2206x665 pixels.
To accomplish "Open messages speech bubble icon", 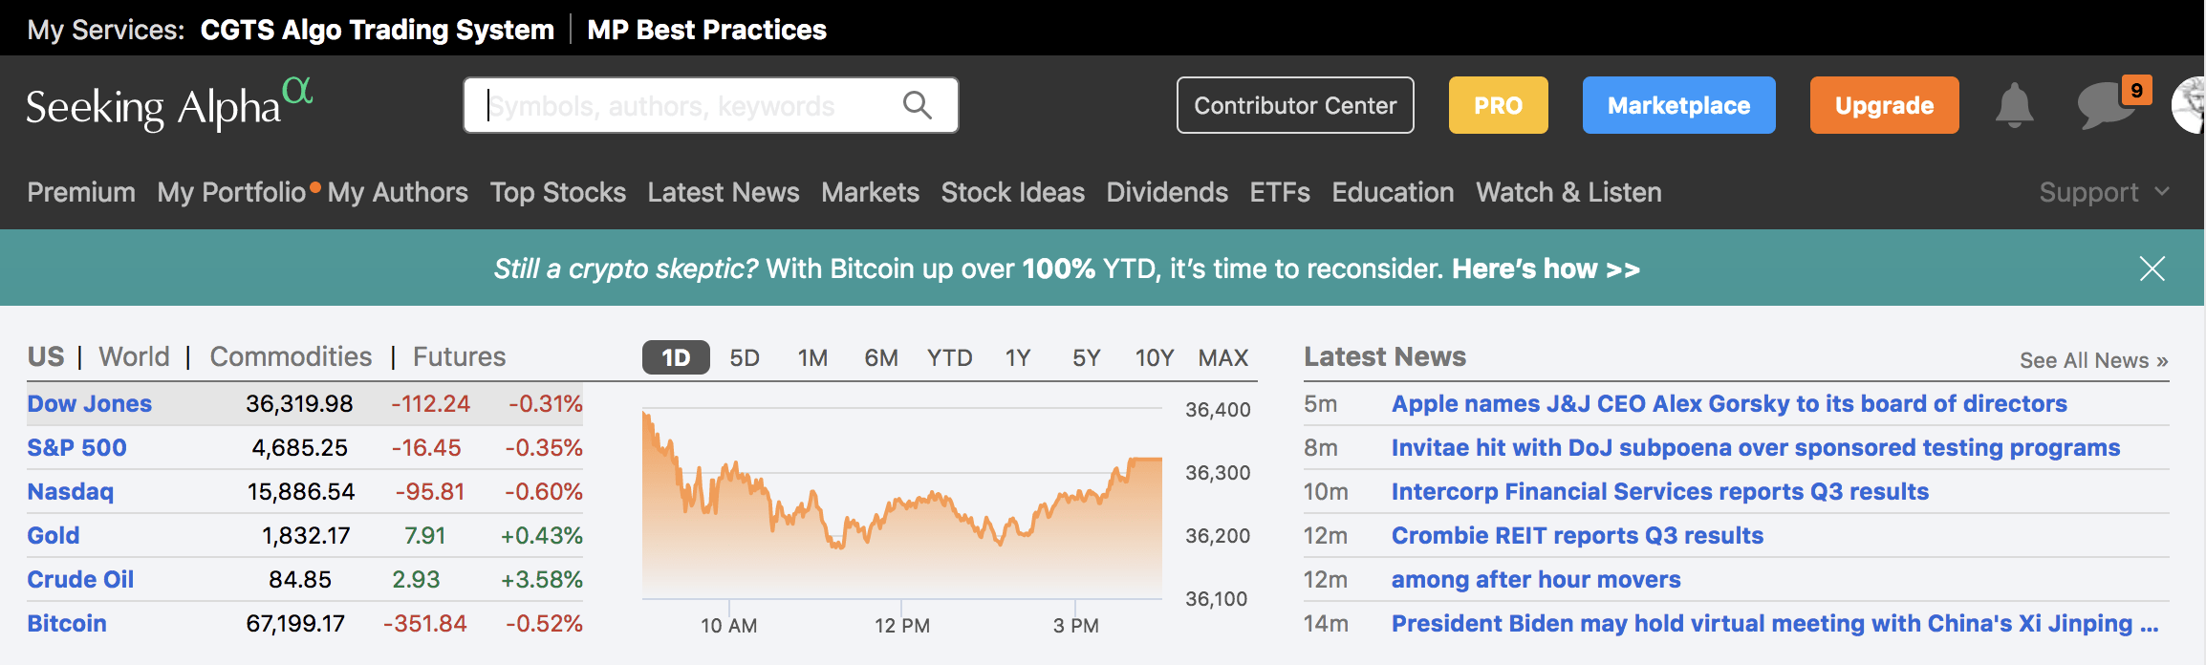I will tap(2105, 105).
